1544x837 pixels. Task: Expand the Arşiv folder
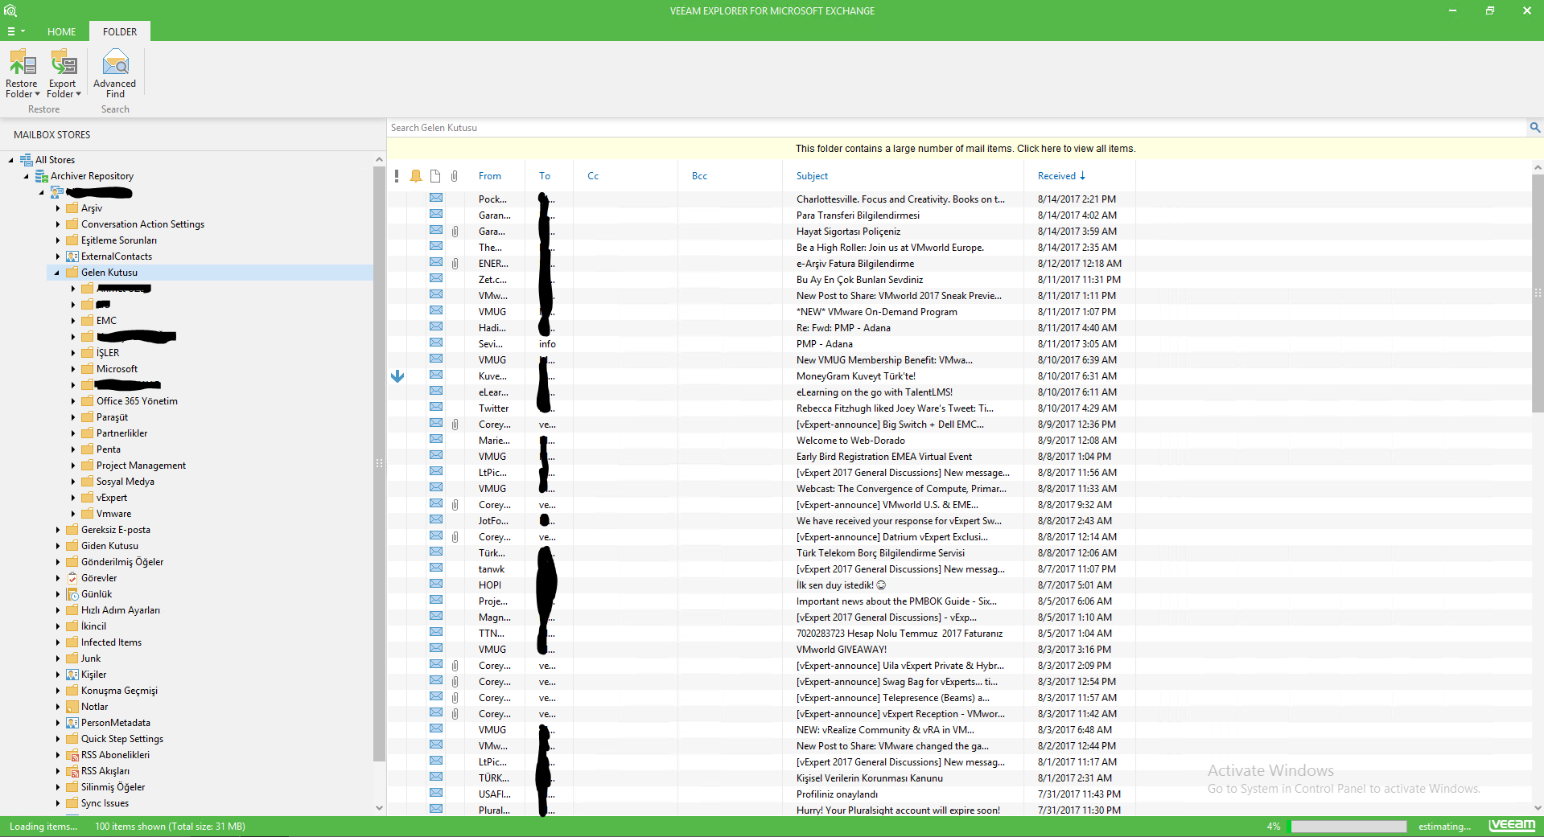pyautogui.click(x=57, y=208)
